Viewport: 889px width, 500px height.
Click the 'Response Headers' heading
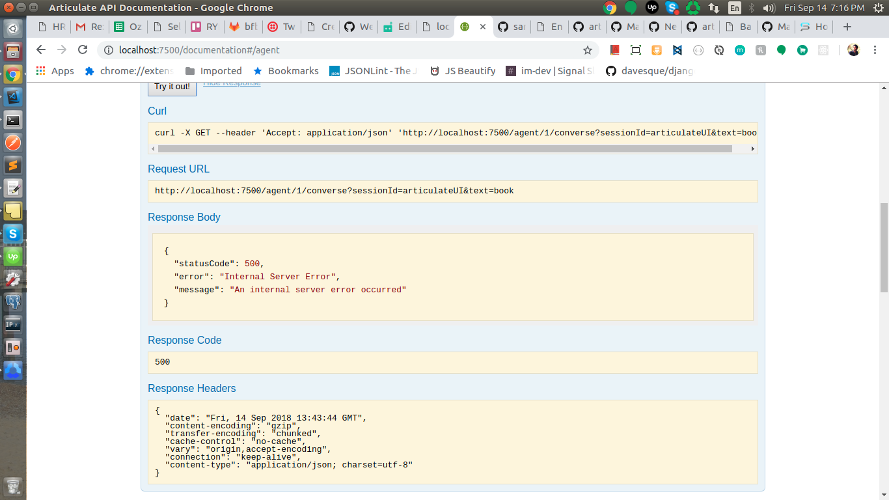tap(192, 388)
